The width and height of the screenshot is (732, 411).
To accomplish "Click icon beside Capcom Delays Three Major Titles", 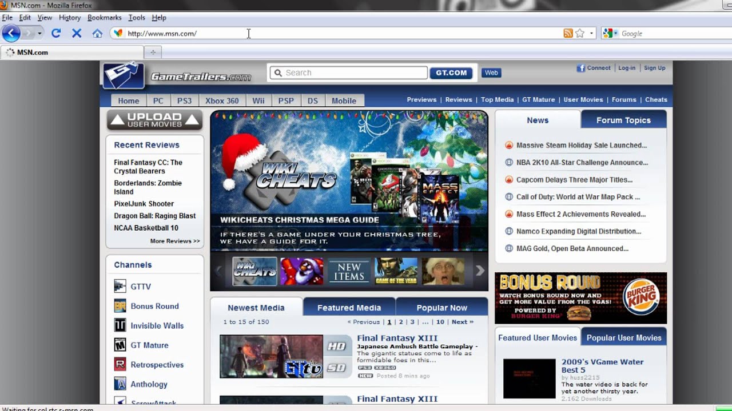I will point(509,179).
